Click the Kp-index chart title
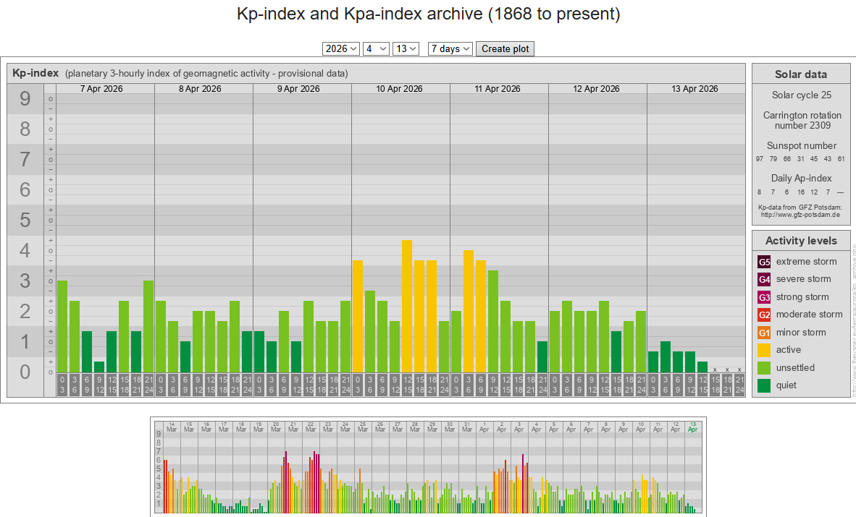The height and width of the screenshot is (517, 856). (35, 73)
